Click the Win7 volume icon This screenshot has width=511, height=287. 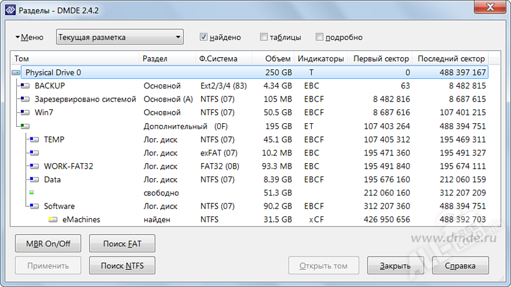coord(25,112)
